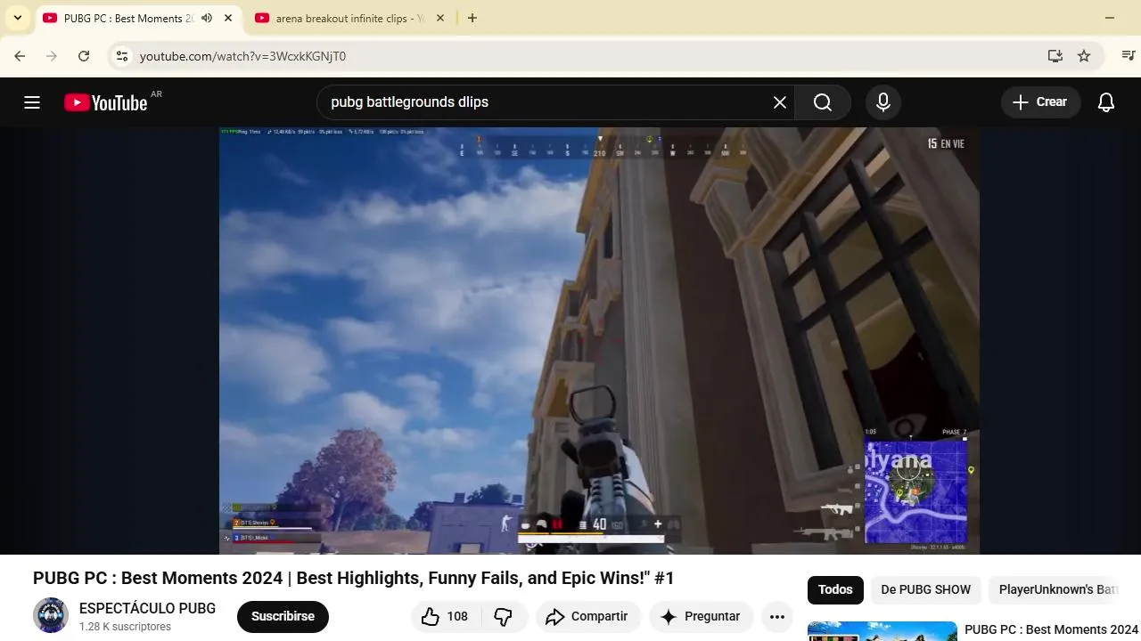Select the De PUBG SHOW chip
This screenshot has width=1141, height=641.
click(x=925, y=589)
